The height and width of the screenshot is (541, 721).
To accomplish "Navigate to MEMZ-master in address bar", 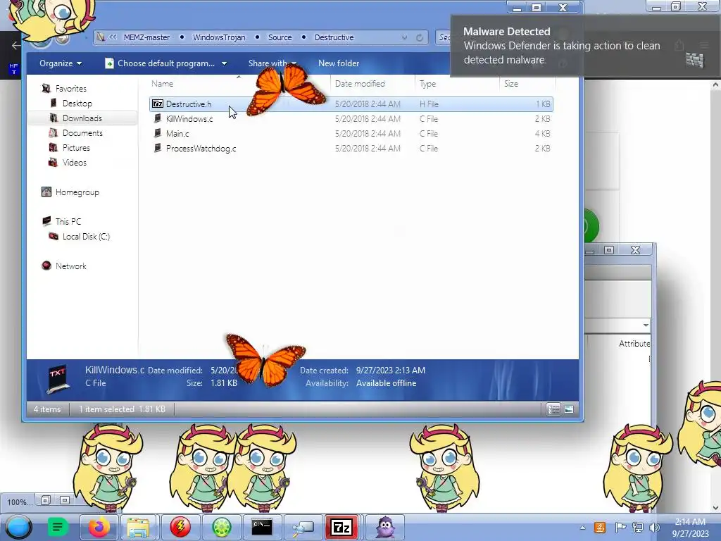I will (x=146, y=37).
